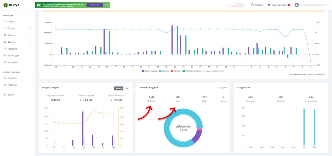Close the promo banner
The height and width of the screenshot is (156, 332).
(106, 5)
